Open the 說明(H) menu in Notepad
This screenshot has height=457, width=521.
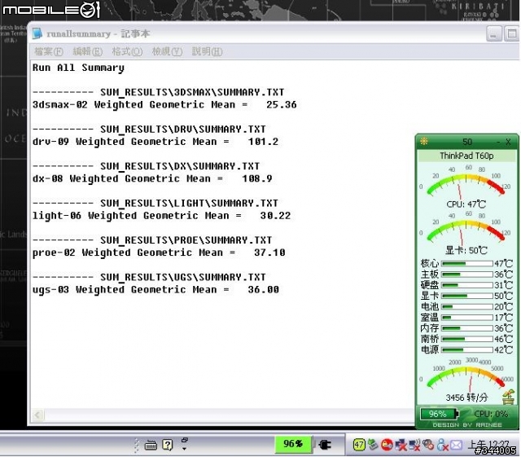tap(207, 51)
